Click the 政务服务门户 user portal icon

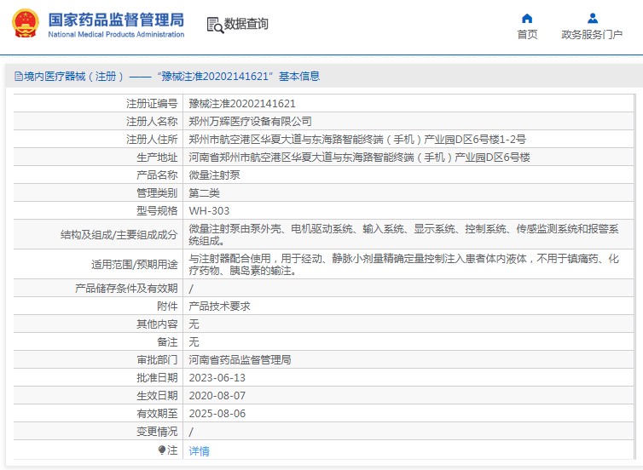pos(593,19)
